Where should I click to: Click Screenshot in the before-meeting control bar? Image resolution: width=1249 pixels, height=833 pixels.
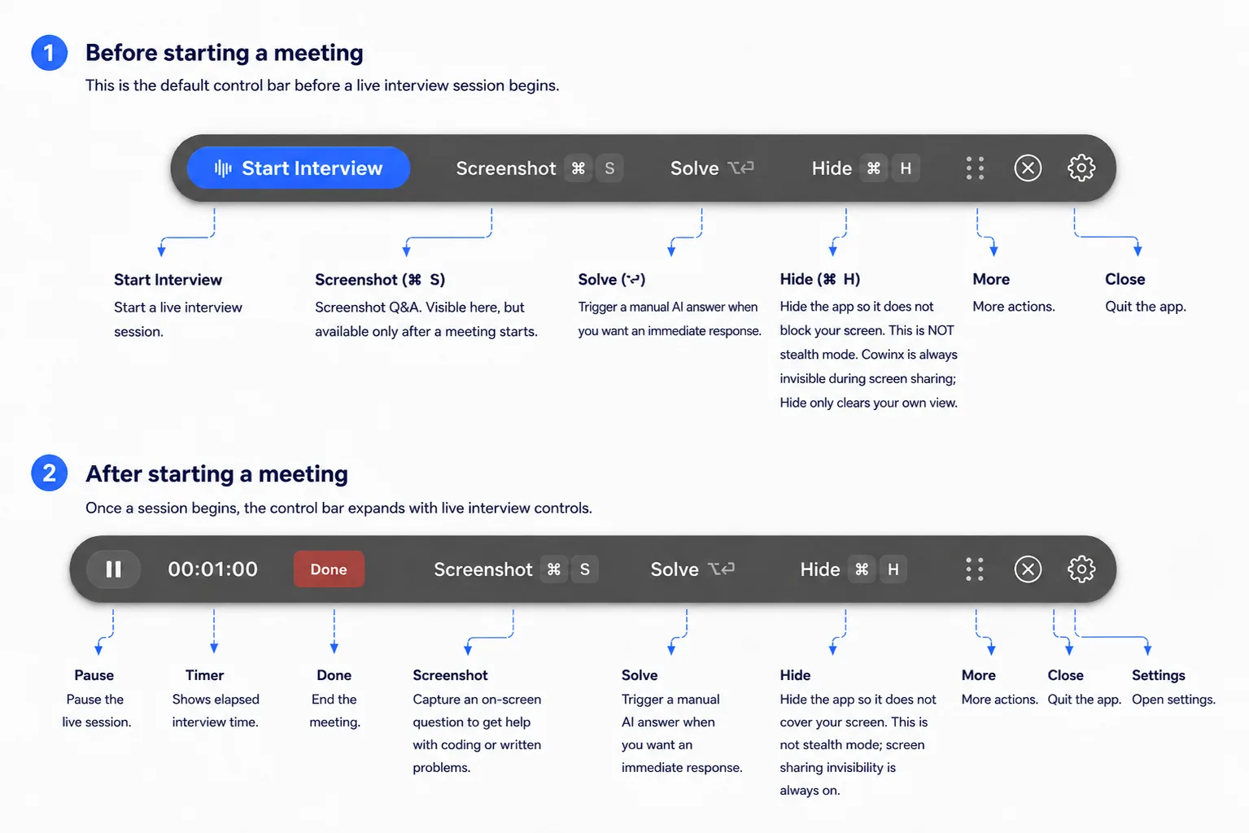coord(539,168)
